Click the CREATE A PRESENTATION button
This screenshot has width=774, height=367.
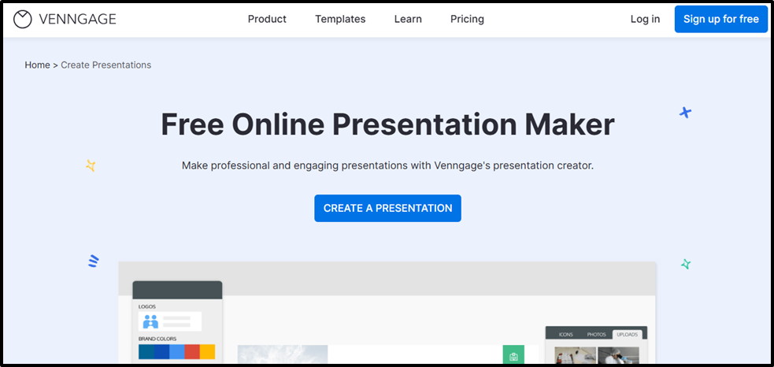(x=387, y=209)
